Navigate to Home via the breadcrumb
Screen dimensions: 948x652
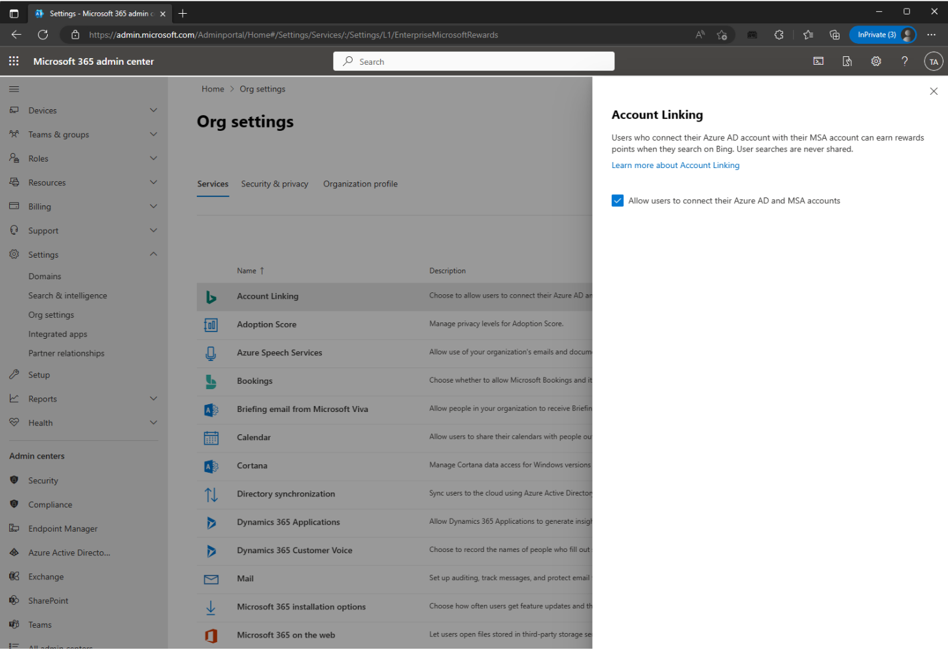coord(213,88)
